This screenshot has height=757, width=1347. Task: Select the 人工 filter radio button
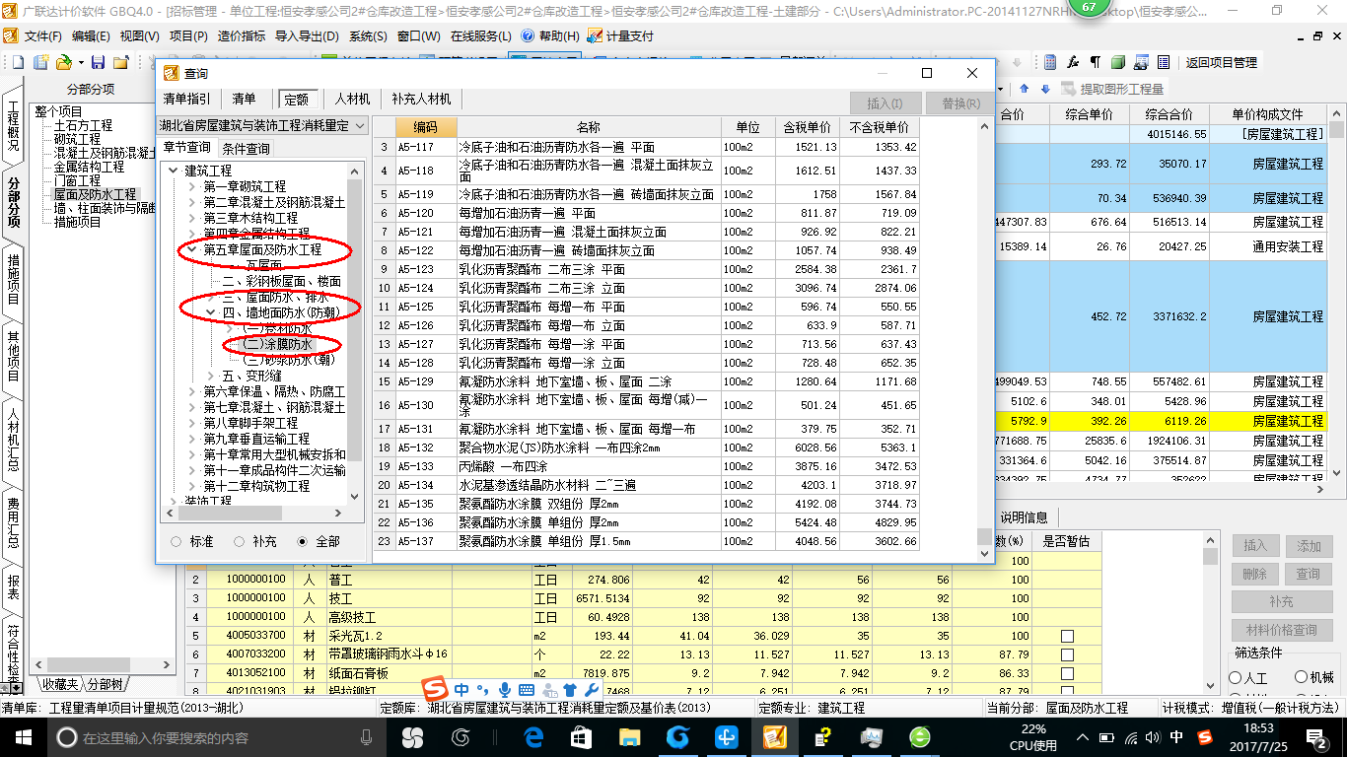pyautogui.click(x=1235, y=678)
